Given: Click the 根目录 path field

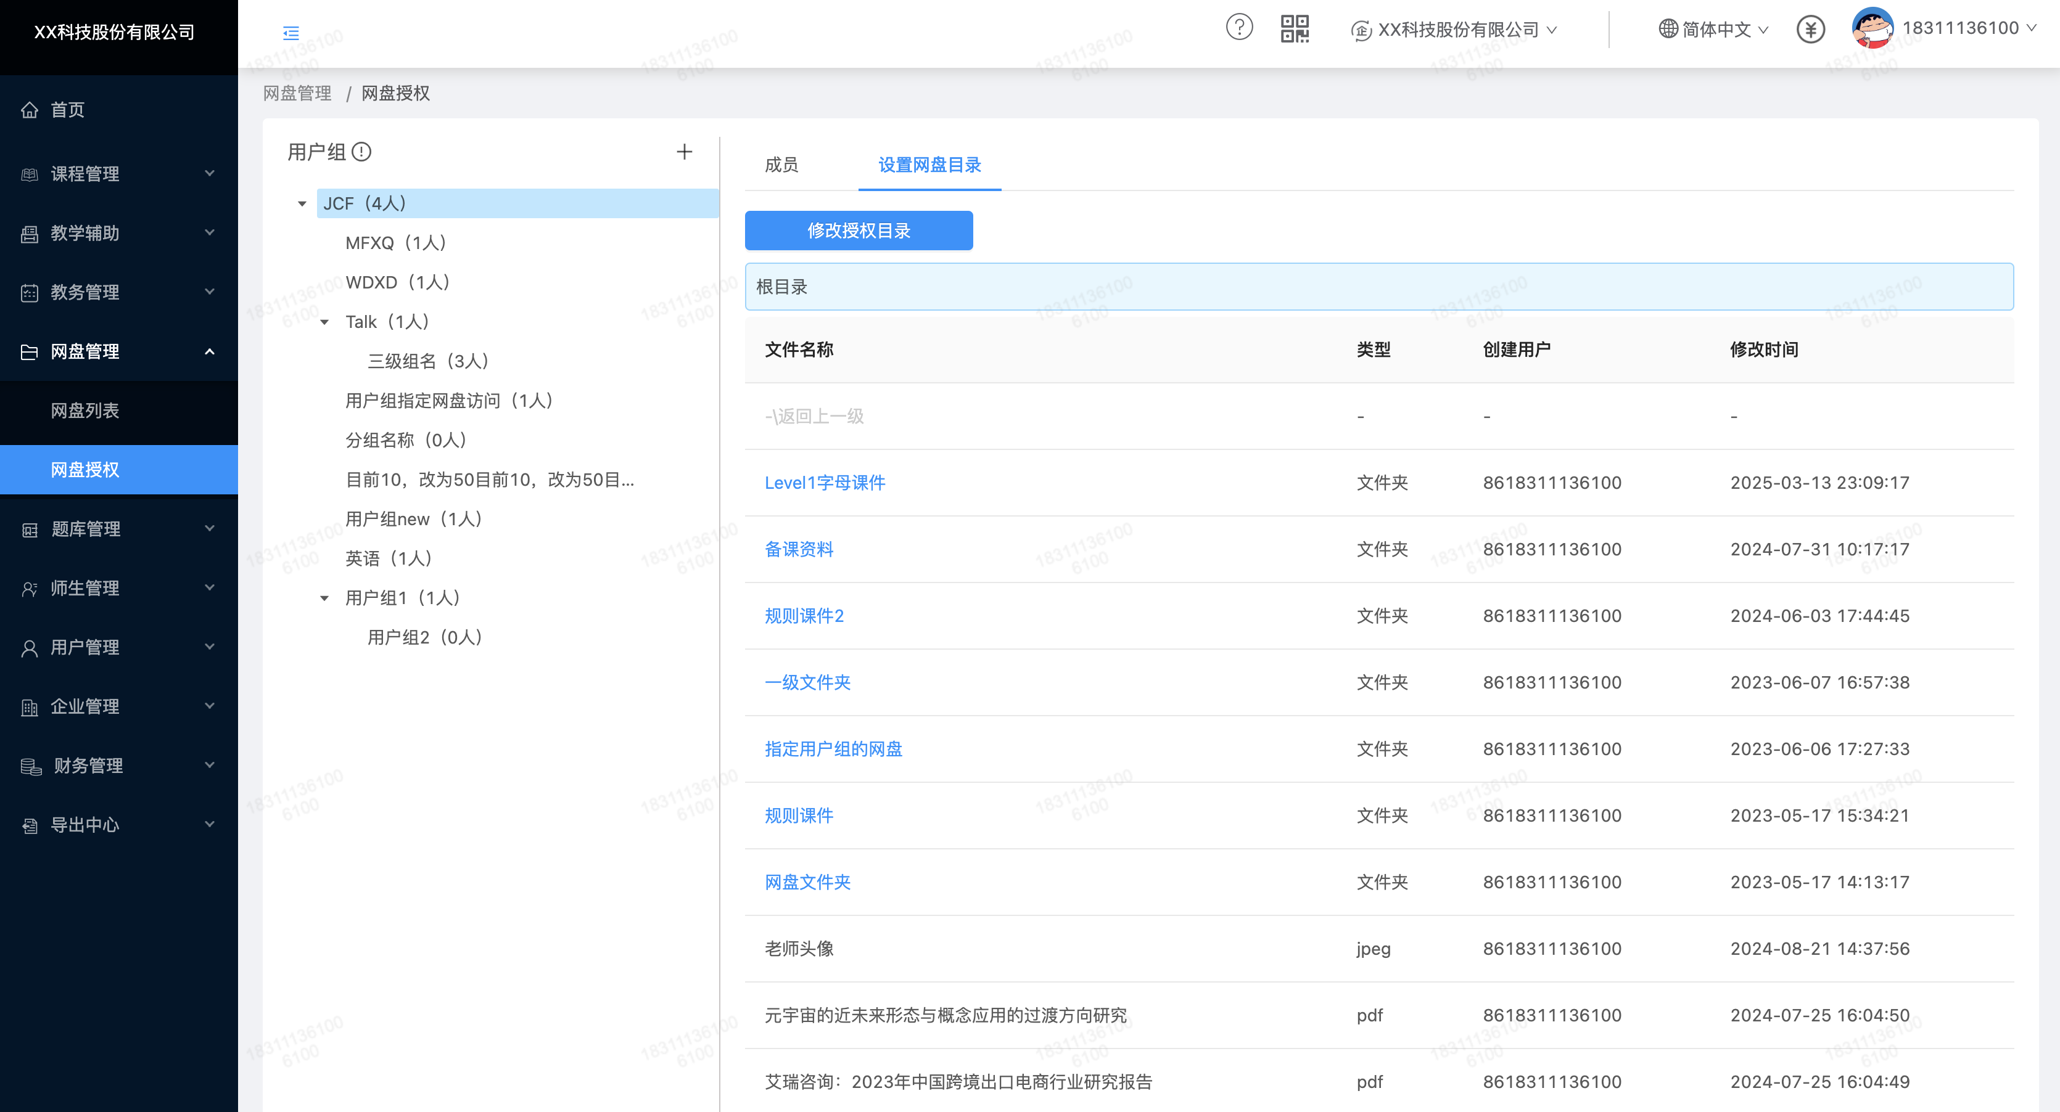Looking at the screenshot, I should pos(1378,287).
